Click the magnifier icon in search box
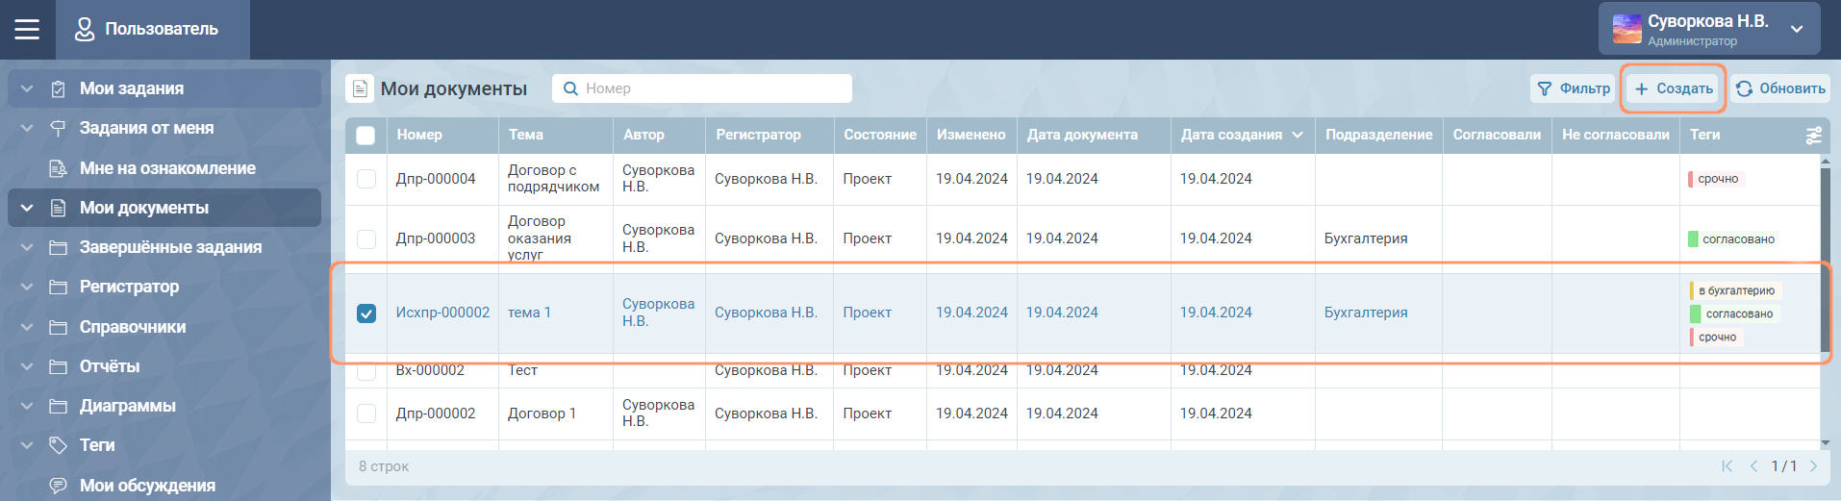 [x=570, y=88]
